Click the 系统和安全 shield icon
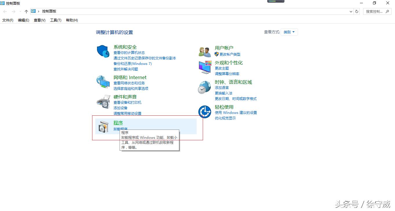The height and width of the screenshot is (211, 395). (x=103, y=52)
